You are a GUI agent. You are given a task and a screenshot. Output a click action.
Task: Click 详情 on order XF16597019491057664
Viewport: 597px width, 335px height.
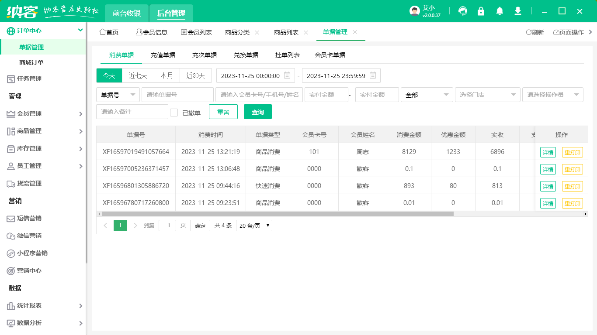coord(548,152)
